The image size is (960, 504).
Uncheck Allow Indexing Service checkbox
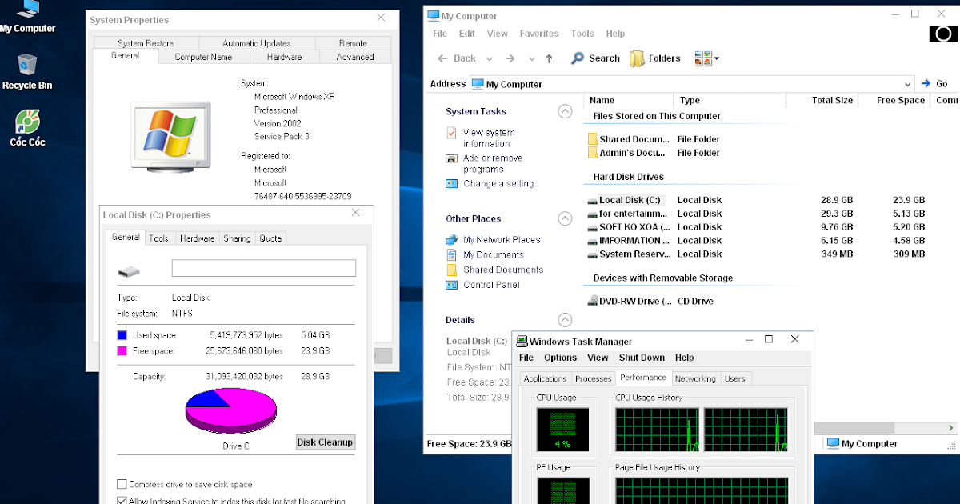pyautogui.click(x=122, y=501)
